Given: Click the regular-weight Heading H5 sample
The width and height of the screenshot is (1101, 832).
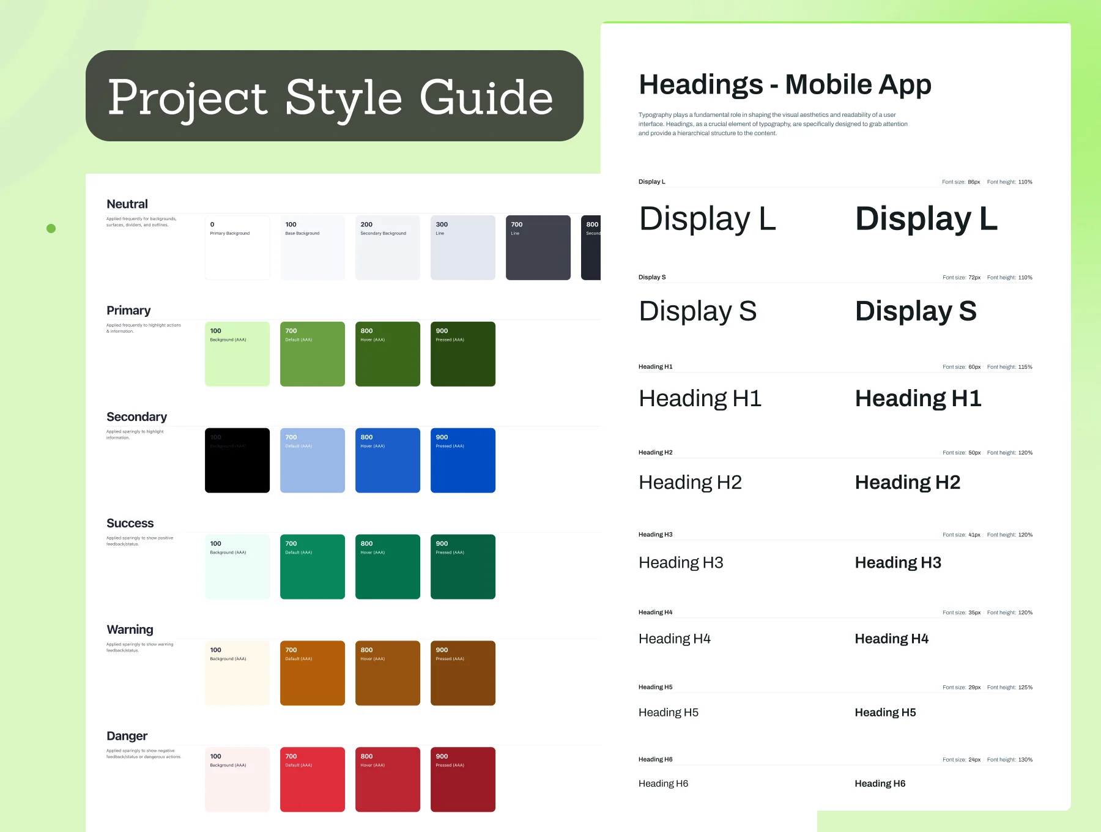Looking at the screenshot, I should pyautogui.click(x=669, y=713).
